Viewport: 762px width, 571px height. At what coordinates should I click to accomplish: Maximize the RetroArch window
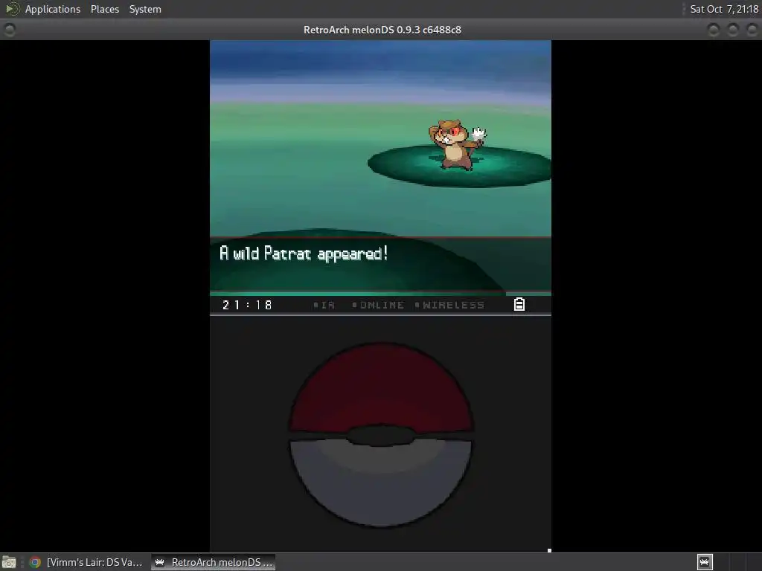[x=733, y=30]
